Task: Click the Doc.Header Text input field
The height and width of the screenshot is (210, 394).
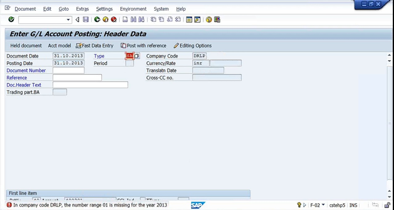Action: tap(90, 84)
